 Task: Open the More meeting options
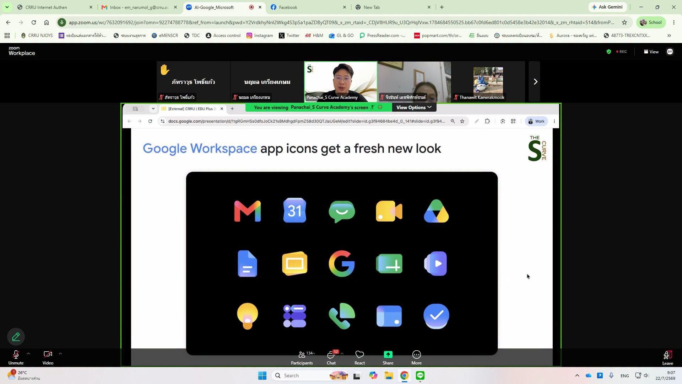416,358
